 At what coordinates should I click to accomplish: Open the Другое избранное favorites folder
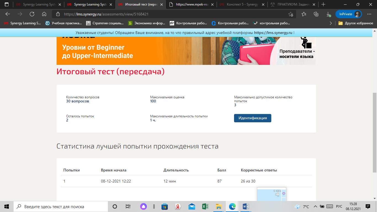[x=356, y=23]
